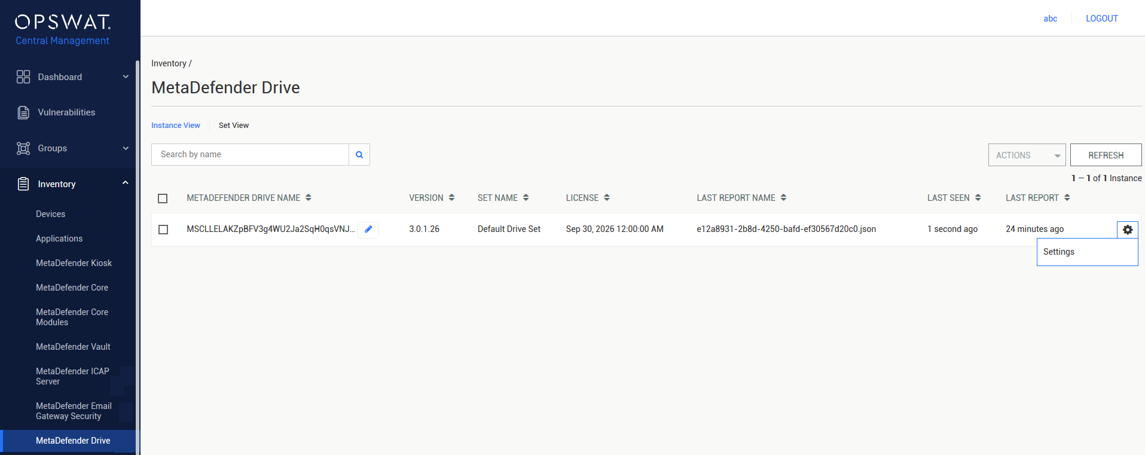Image resolution: width=1145 pixels, height=455 pixels.
Task: Sort by Last Seen column arrows
Action: click(x=978, y=198)
